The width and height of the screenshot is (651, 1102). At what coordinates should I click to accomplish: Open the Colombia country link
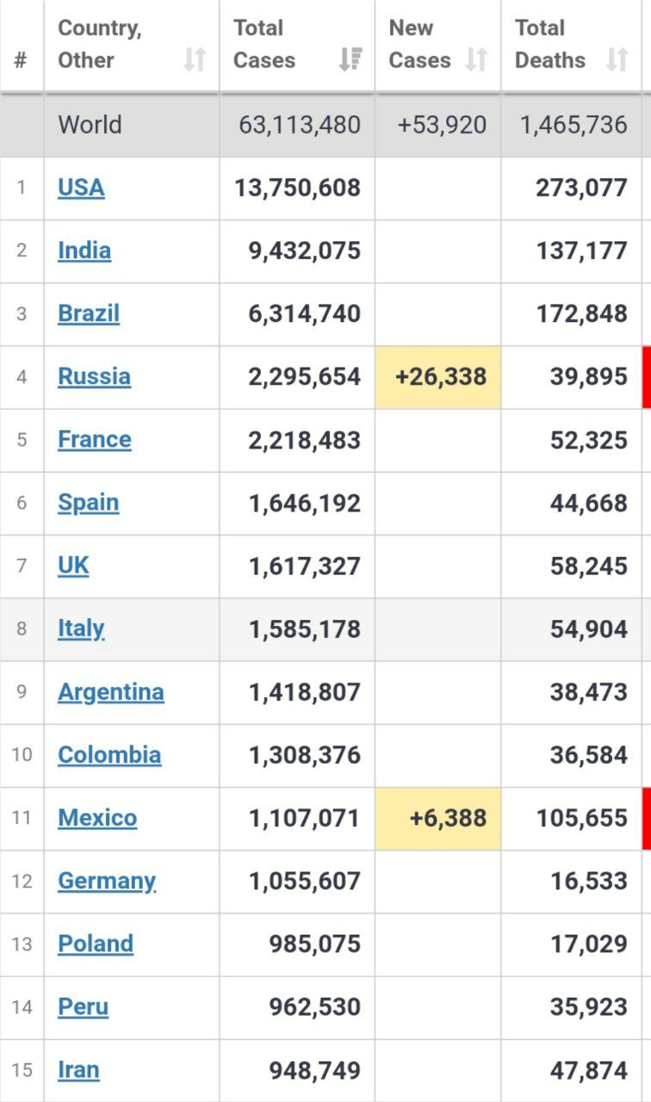(x=109, y=755)
